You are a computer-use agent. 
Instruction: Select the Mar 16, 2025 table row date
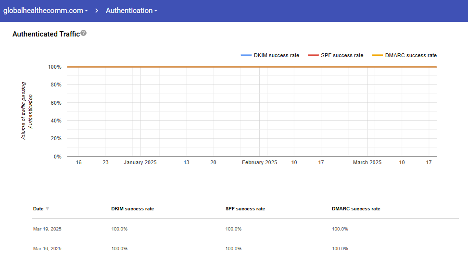(x=47, y=249)
